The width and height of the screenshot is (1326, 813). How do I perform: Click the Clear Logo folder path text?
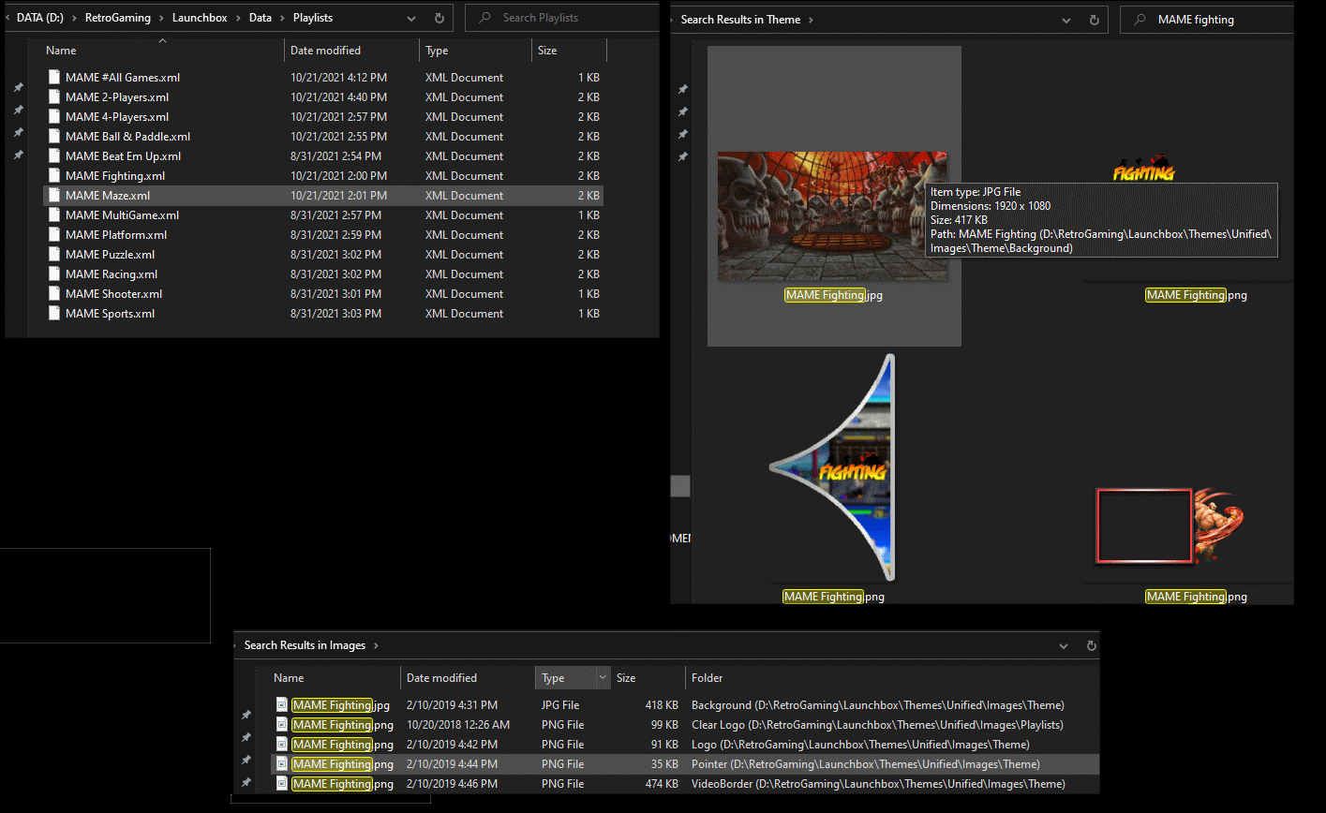(877, 725)
